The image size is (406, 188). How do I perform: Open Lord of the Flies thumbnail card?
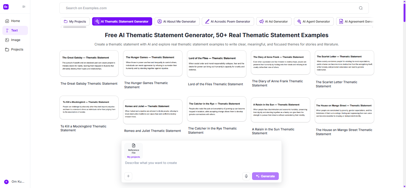(217, 64)
